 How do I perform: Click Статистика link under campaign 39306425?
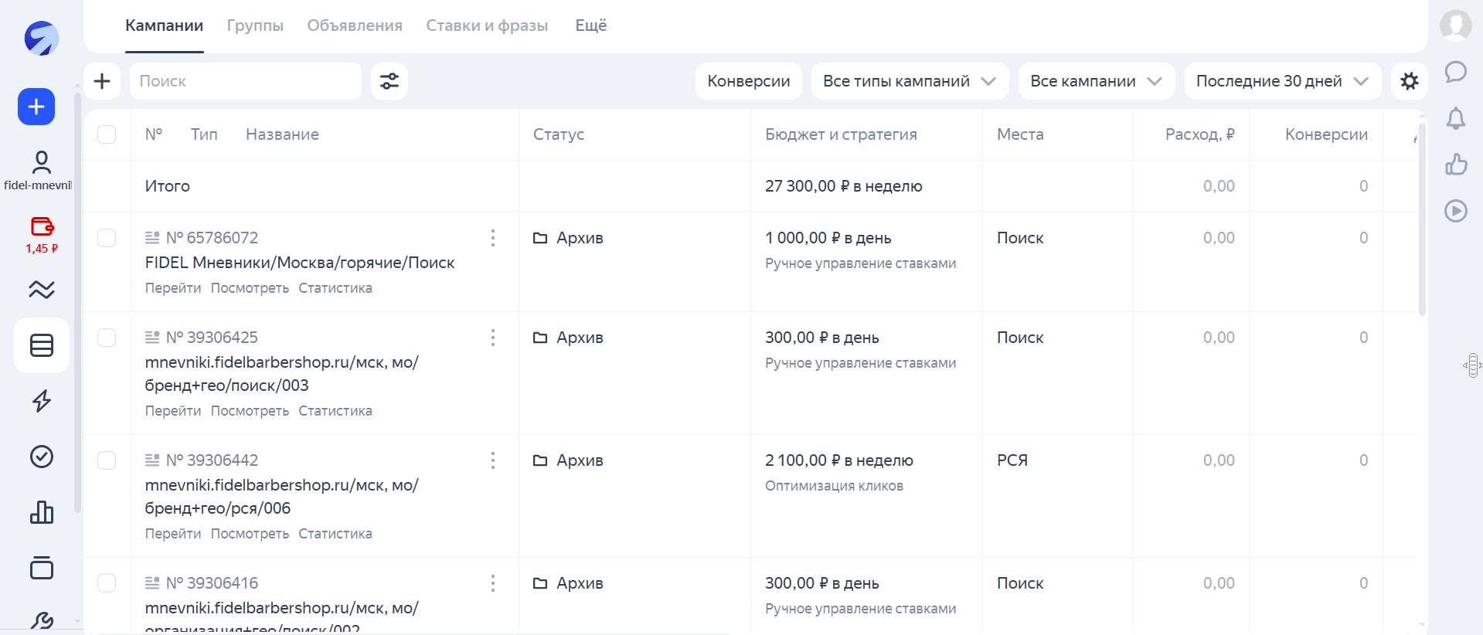[335, 411]
